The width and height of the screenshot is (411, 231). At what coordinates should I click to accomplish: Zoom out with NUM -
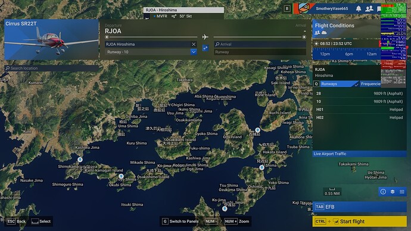(211, 221)
